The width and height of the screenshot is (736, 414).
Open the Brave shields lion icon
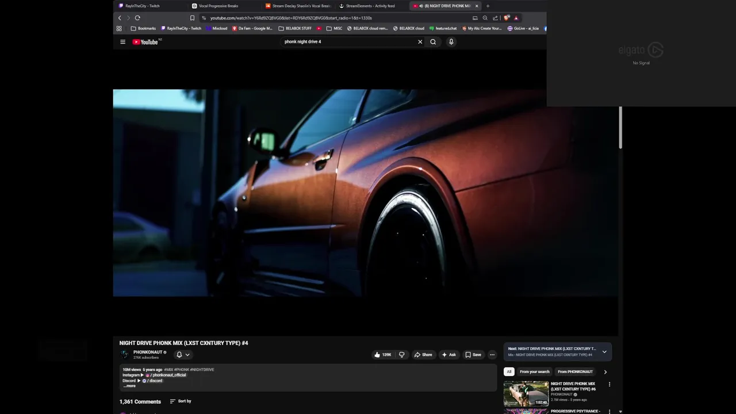506,18
